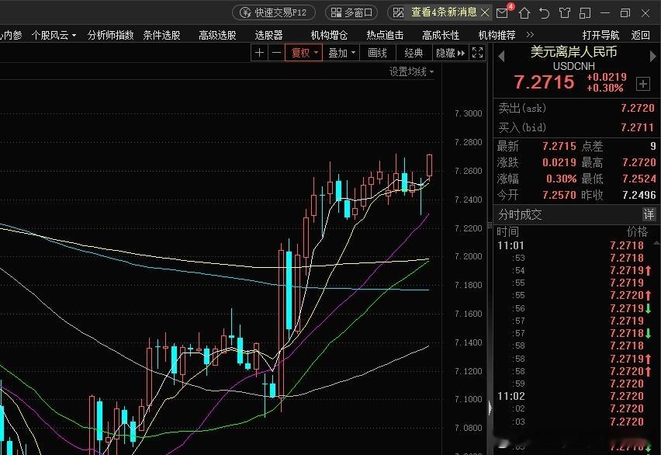Select the 画线 drawing tool
Screen dimensions: 661x455
(x=377, y=53)
